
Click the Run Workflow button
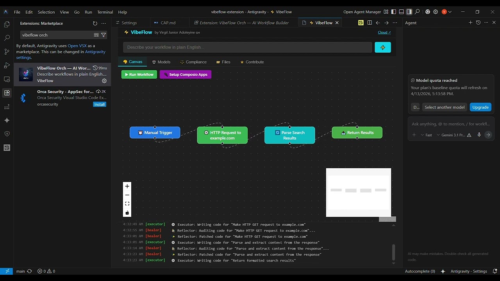[x=139, y=75]
